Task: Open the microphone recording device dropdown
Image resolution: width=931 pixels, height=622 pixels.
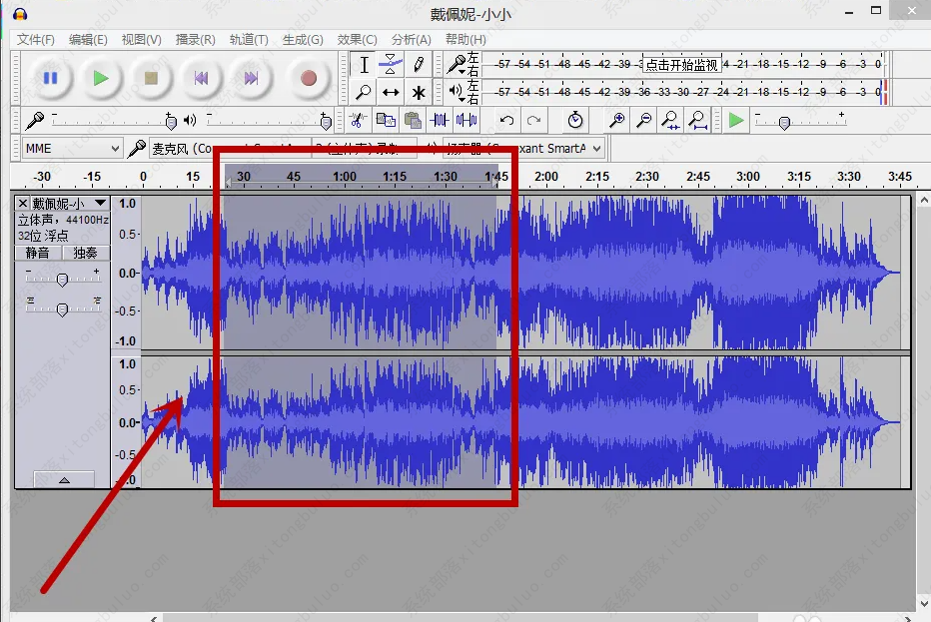Action: 229,149
